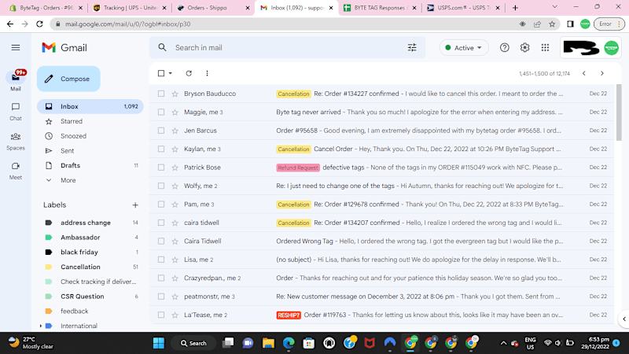Show search options filter icon

[412, 48]
